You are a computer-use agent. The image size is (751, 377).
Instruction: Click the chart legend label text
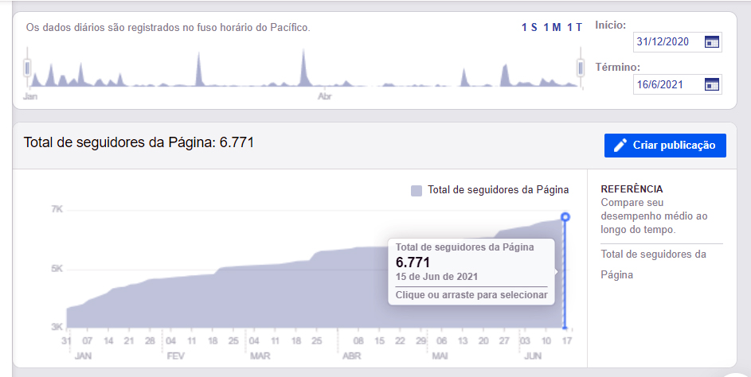[498, 190]
